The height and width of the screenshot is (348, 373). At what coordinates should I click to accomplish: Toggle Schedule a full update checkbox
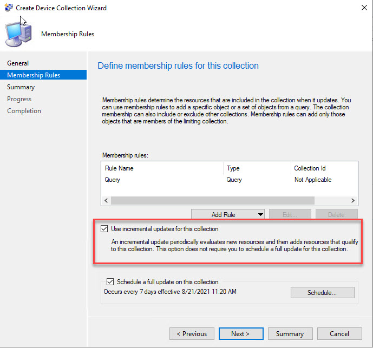[x=110, y=282]
